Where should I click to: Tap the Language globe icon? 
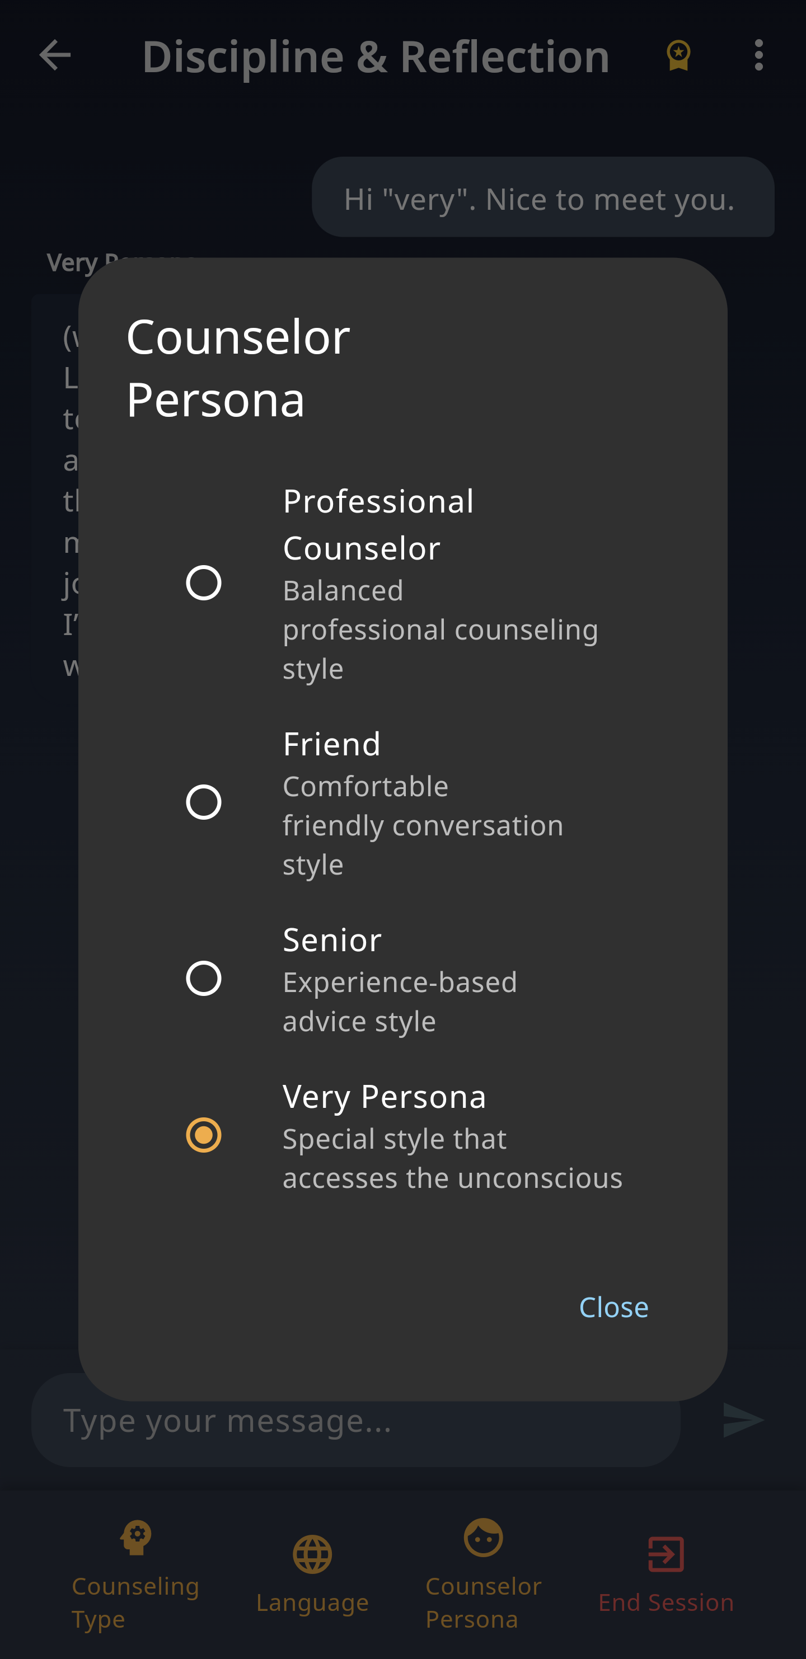(312, 1553)
